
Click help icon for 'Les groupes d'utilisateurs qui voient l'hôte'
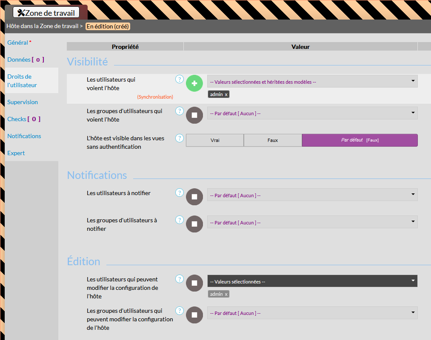pos(180,111)
